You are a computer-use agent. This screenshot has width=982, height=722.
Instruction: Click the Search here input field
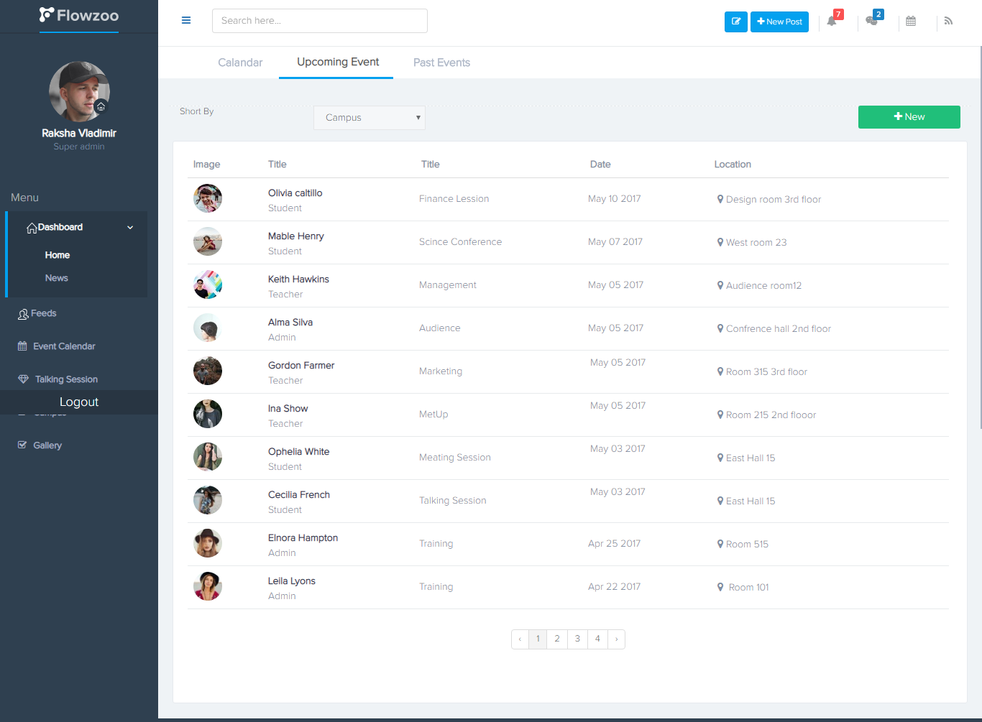point(320,21)
